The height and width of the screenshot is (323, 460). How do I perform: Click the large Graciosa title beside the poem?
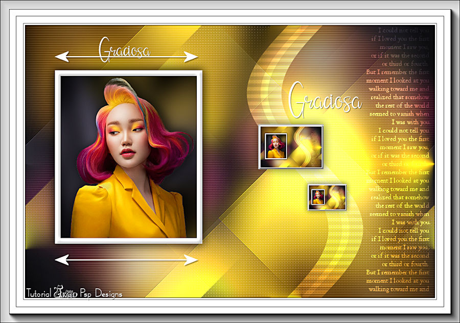click(325, 100)
